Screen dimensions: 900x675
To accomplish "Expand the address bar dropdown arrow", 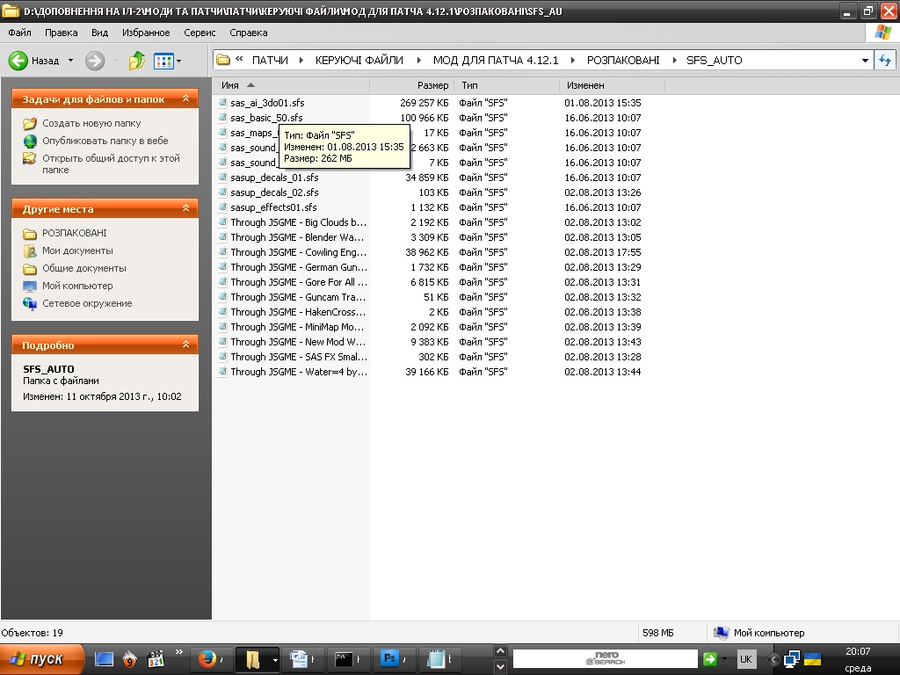I will click(x=865, y=61).
